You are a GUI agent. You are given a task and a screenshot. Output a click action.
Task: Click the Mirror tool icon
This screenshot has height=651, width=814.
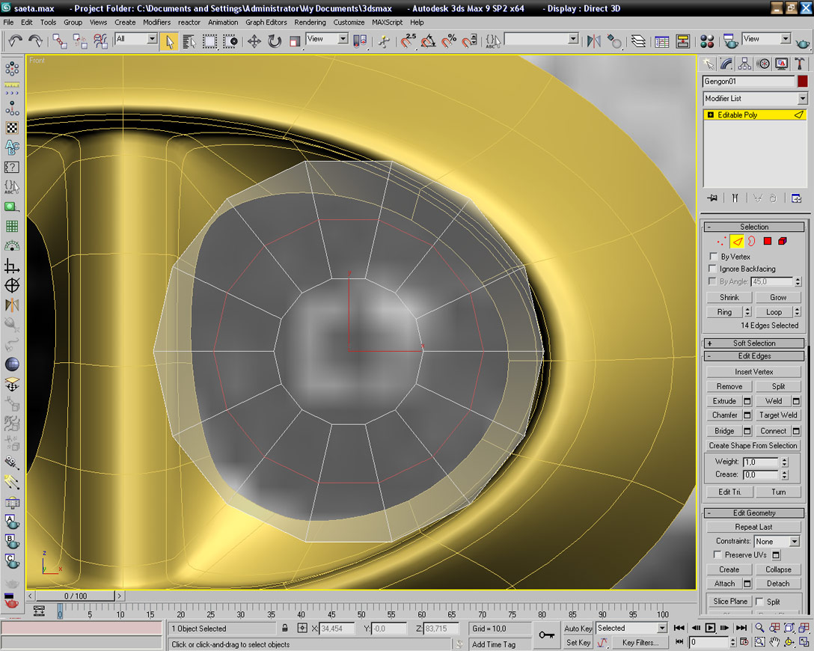(594, 42)
